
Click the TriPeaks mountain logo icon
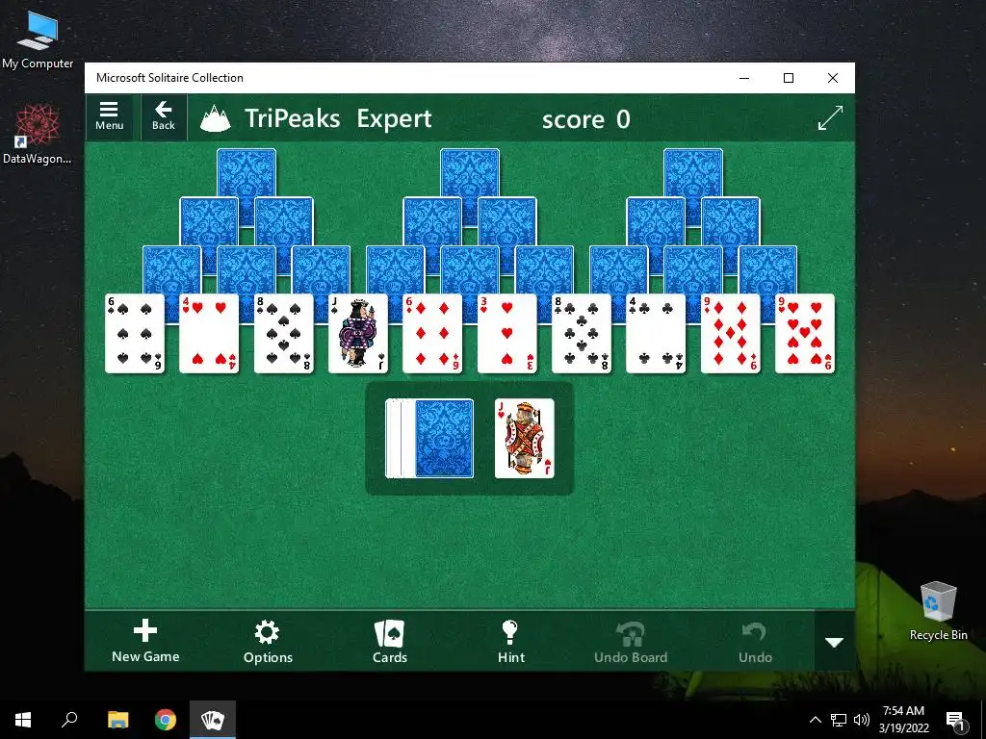(215, 118)
